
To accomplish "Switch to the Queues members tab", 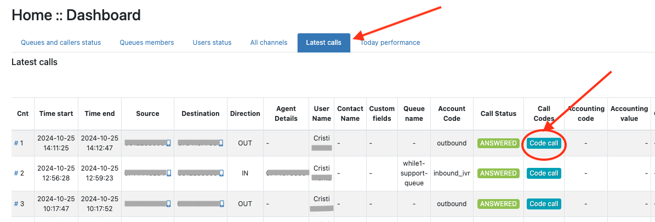I will (147, 43).
